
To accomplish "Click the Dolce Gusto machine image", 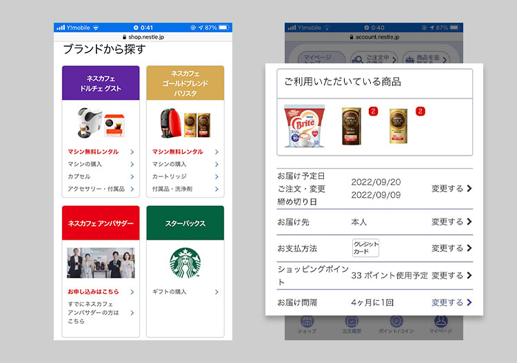I will (90, 123).
